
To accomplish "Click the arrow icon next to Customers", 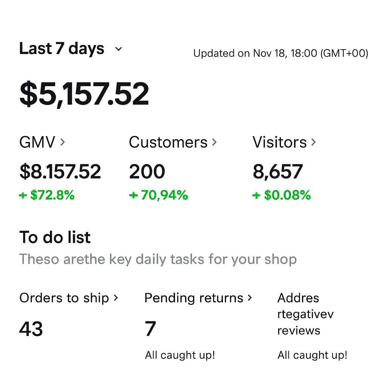I will point(214,142).
